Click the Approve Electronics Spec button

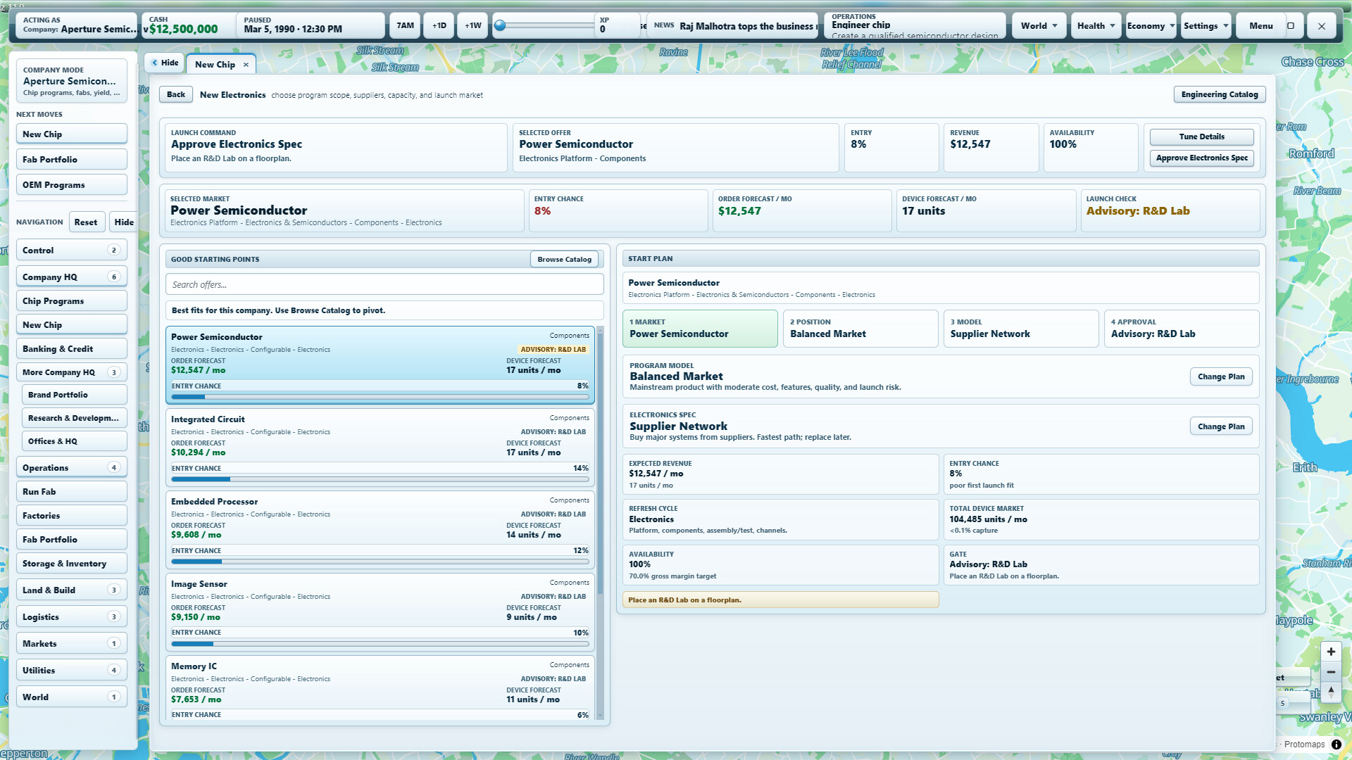[x=1201, y=158]
